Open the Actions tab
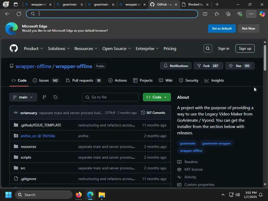 (x=118, y=80)
